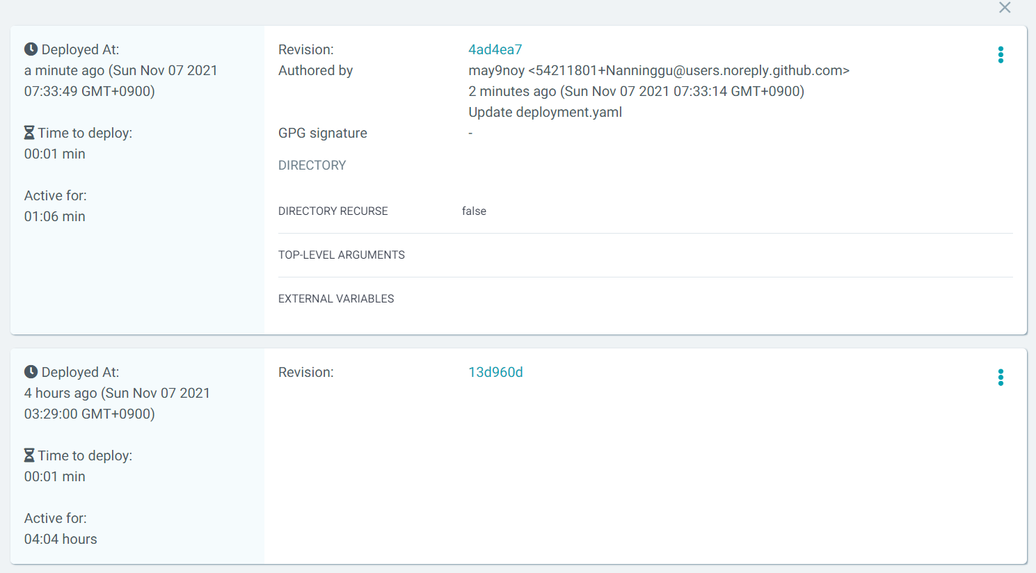The height and width of the screenshot is (573, 1036).
Task: Click 'Time to deploy:' label in the 4ad4ea7 card
Action: tap(85, 133)
